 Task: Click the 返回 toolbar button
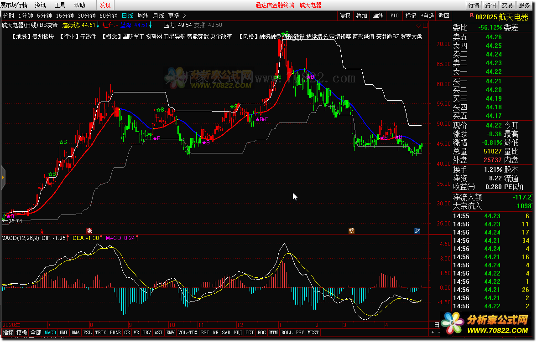point(444,16)
